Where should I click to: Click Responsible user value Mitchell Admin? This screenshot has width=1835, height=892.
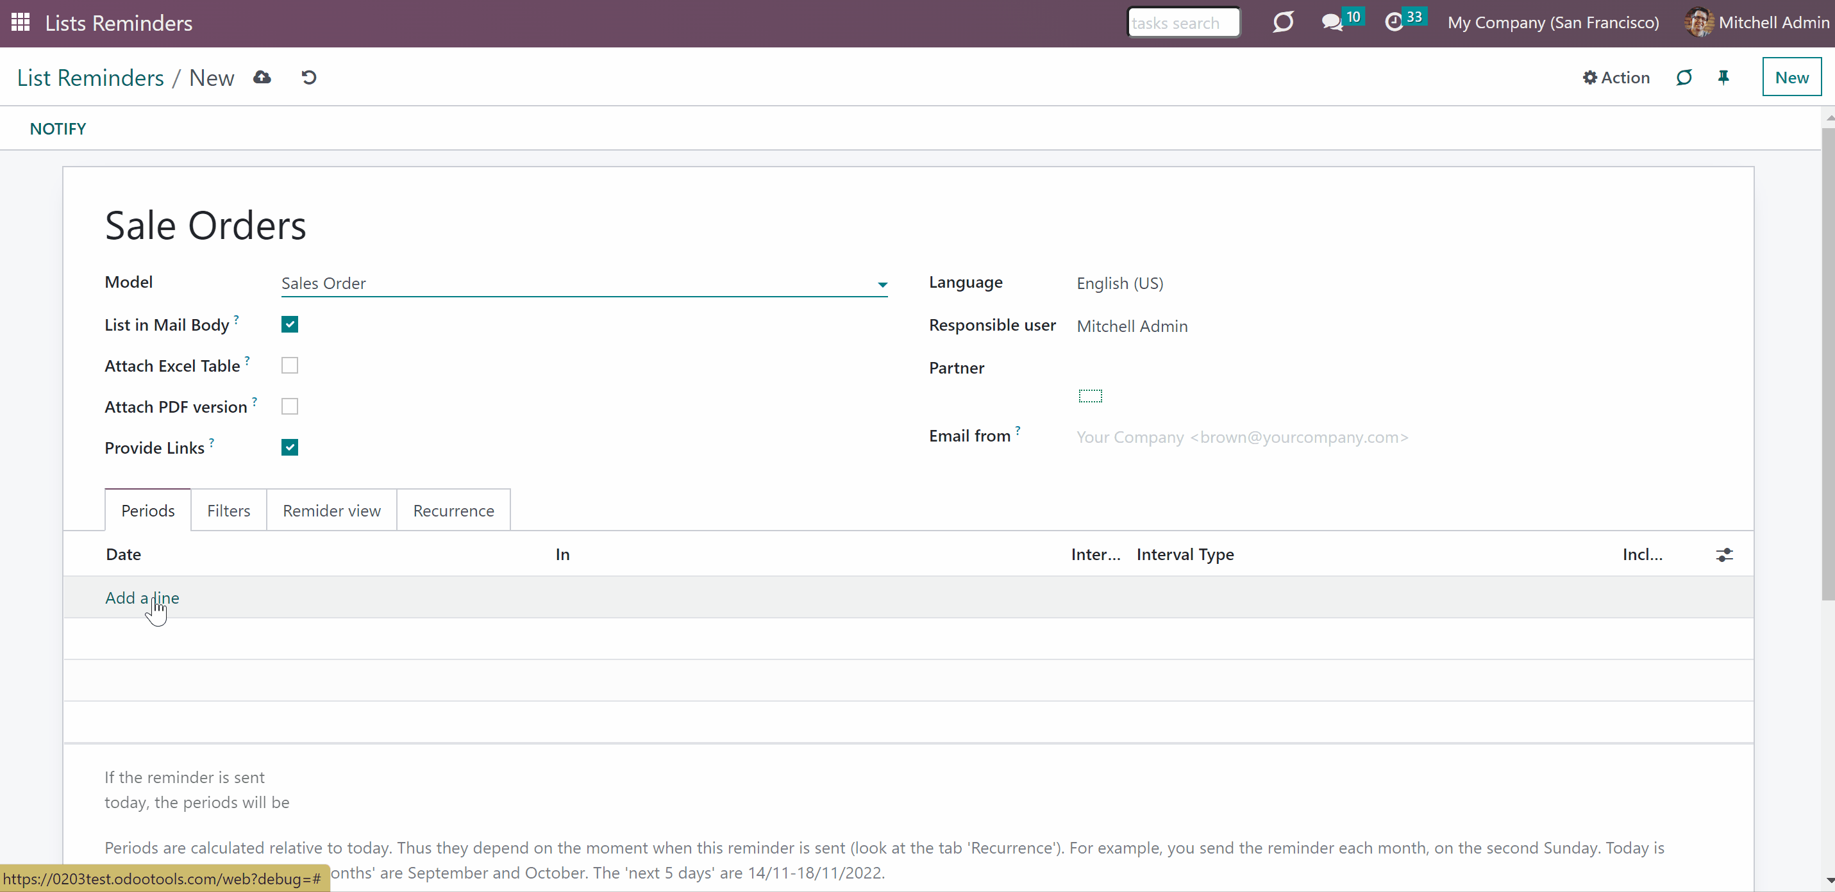point(1132,326)
